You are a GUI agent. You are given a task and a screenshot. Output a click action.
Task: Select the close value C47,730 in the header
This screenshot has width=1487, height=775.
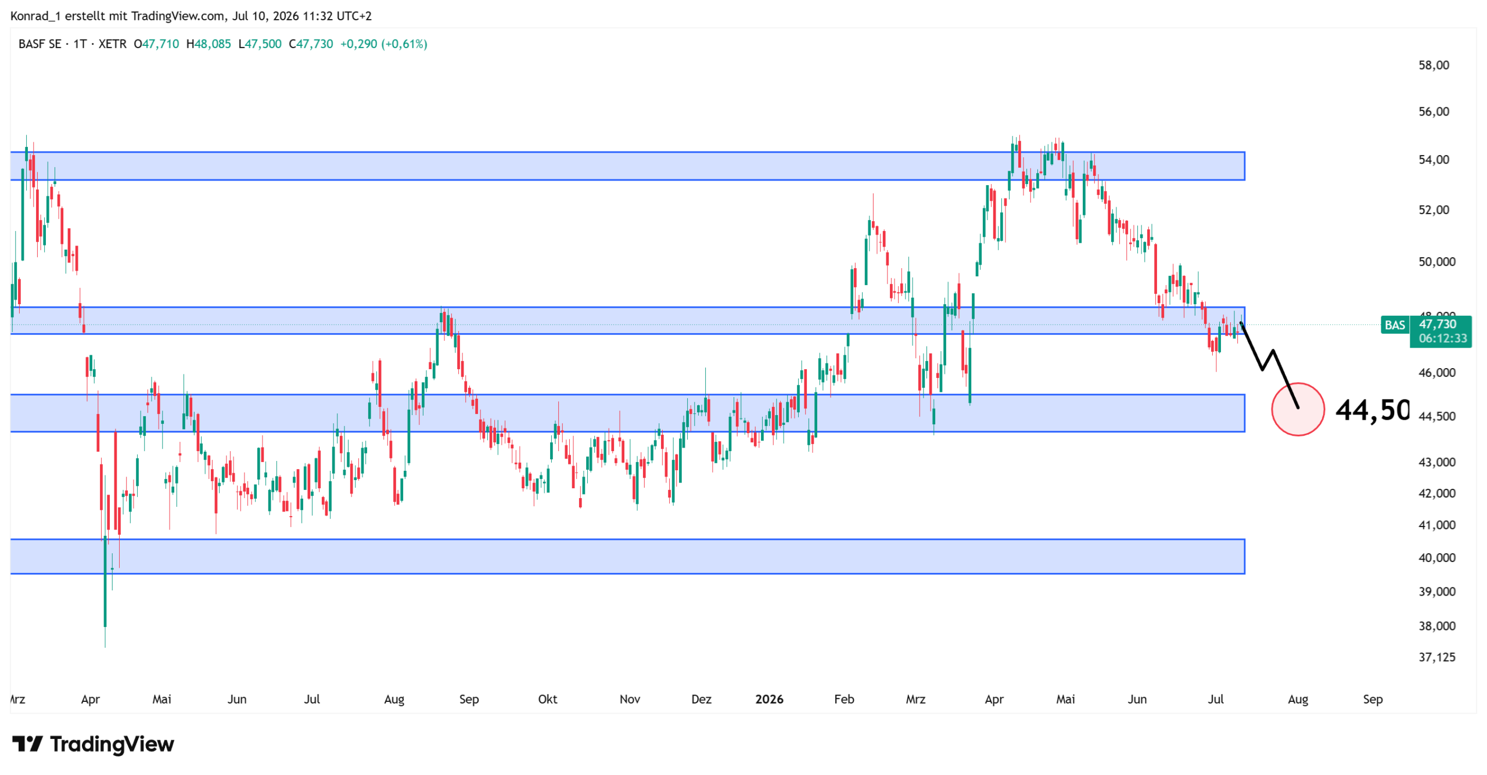coord(311,44)
